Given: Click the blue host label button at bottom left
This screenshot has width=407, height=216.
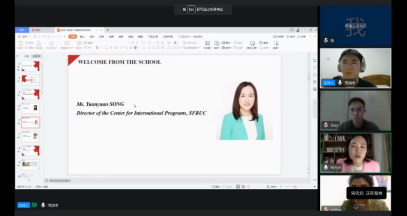Looking at the screenshot, I should coord(23,205).
